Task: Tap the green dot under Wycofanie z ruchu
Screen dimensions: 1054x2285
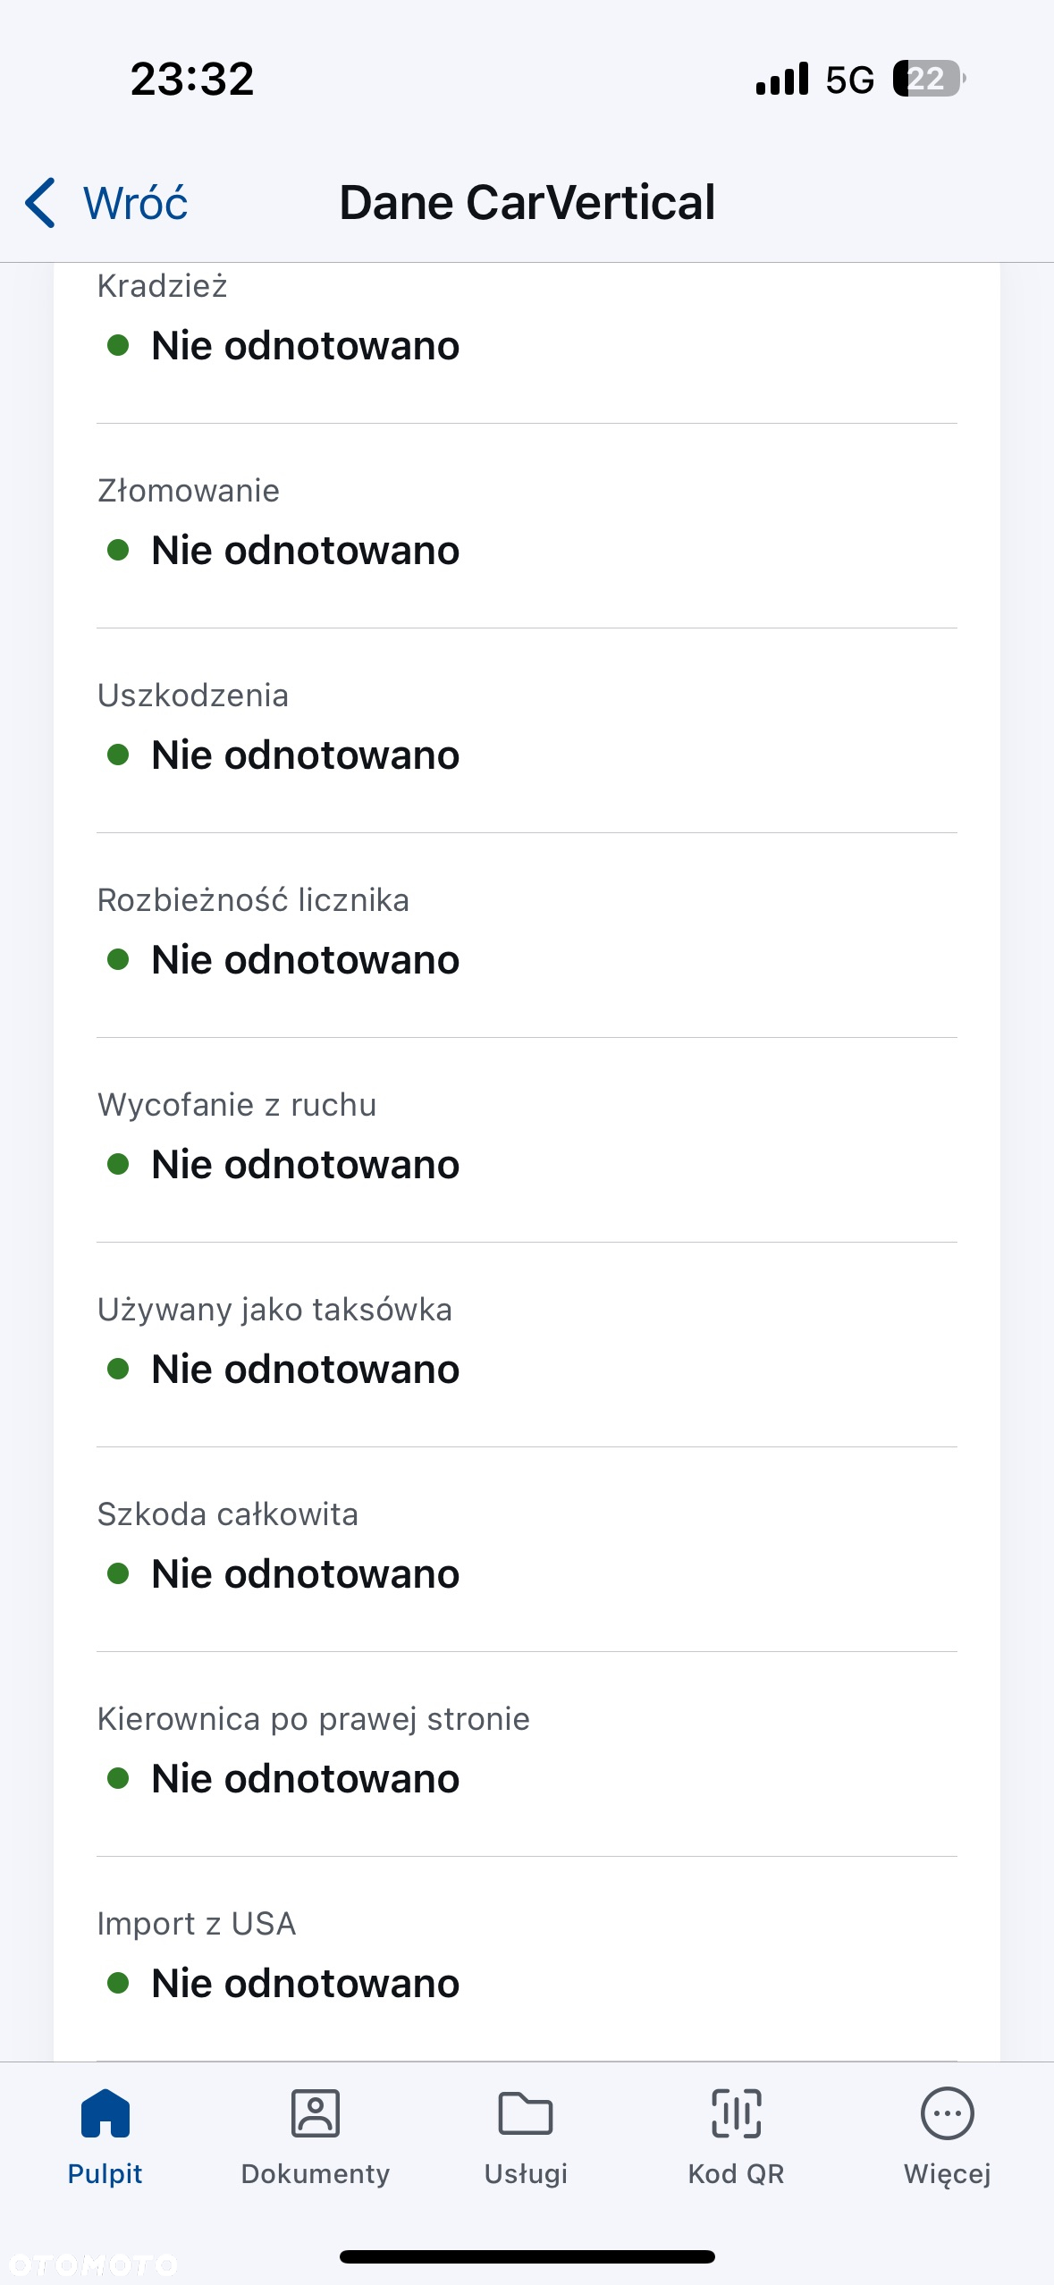Action: [118, 1165]
